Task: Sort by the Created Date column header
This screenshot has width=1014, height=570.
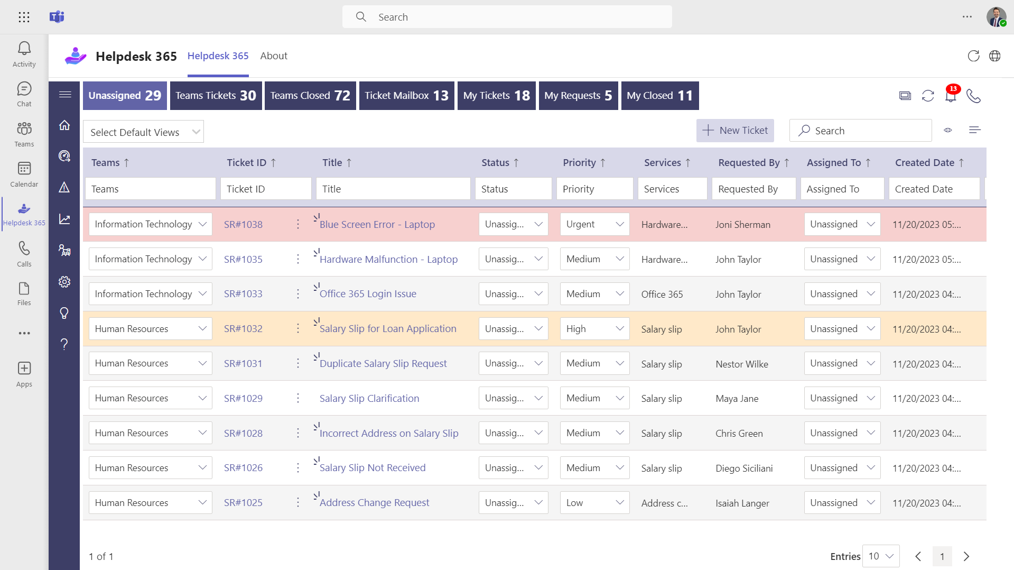Action: 929,163
